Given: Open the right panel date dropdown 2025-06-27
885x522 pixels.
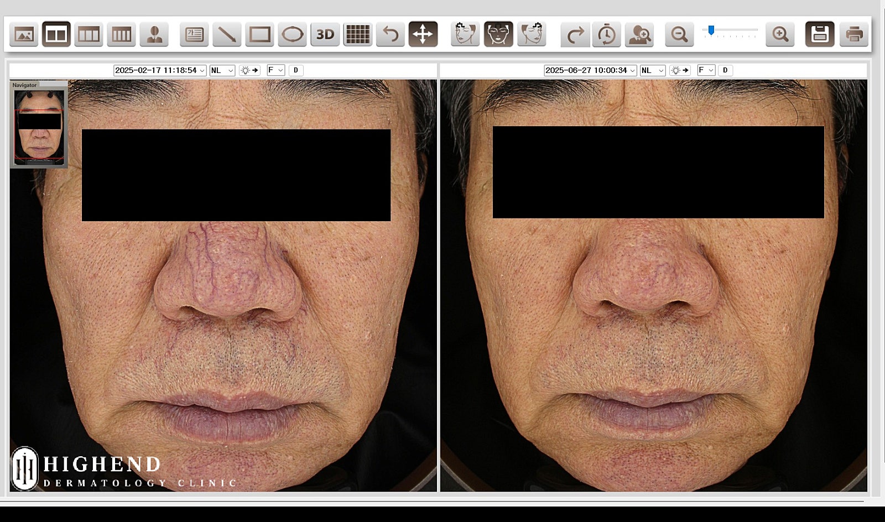Looking at the screenshot, I should (x=590, y=70).
